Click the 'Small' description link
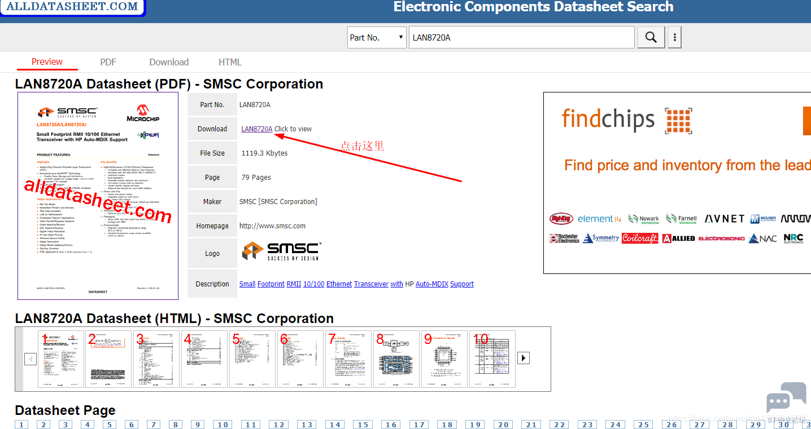This screenshot has height=429, width=811. point(247,284)
